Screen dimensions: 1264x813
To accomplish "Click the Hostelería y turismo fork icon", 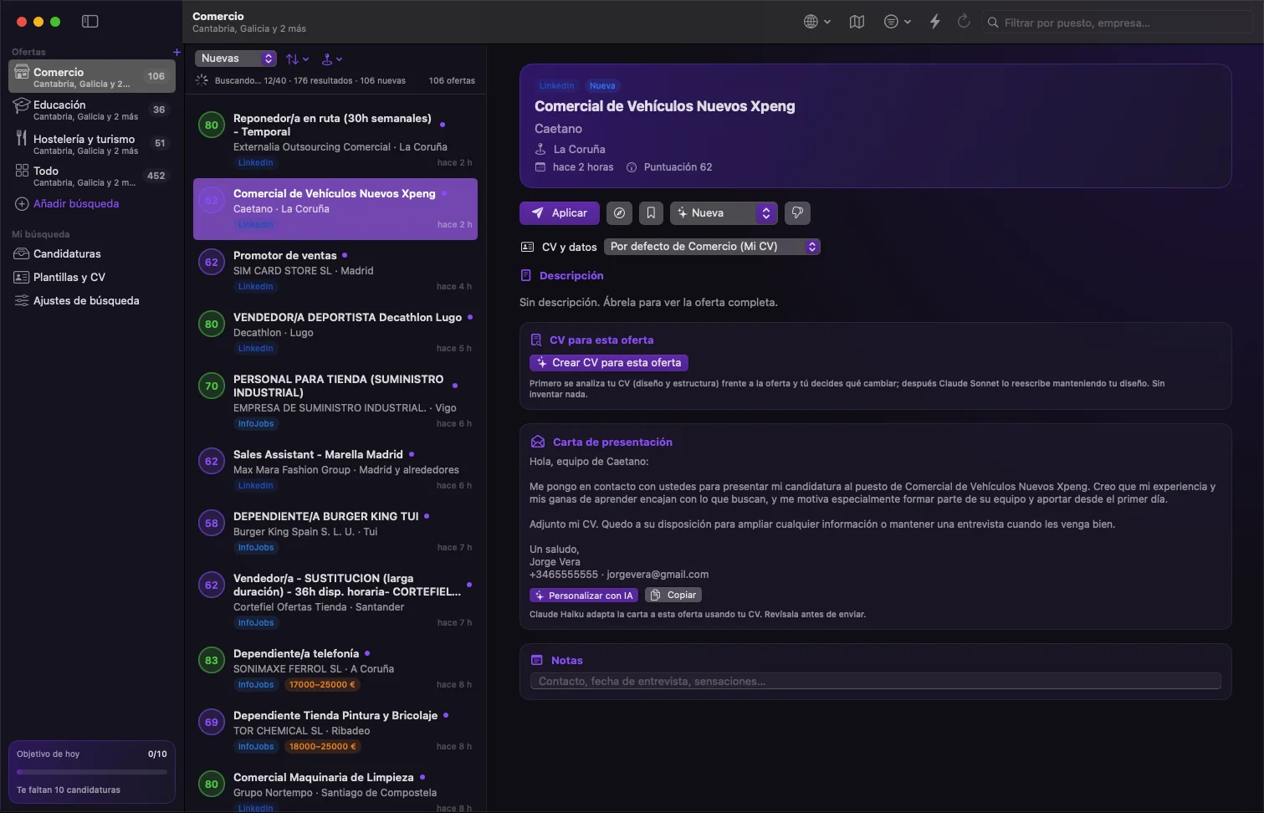I will click(21, 139).
